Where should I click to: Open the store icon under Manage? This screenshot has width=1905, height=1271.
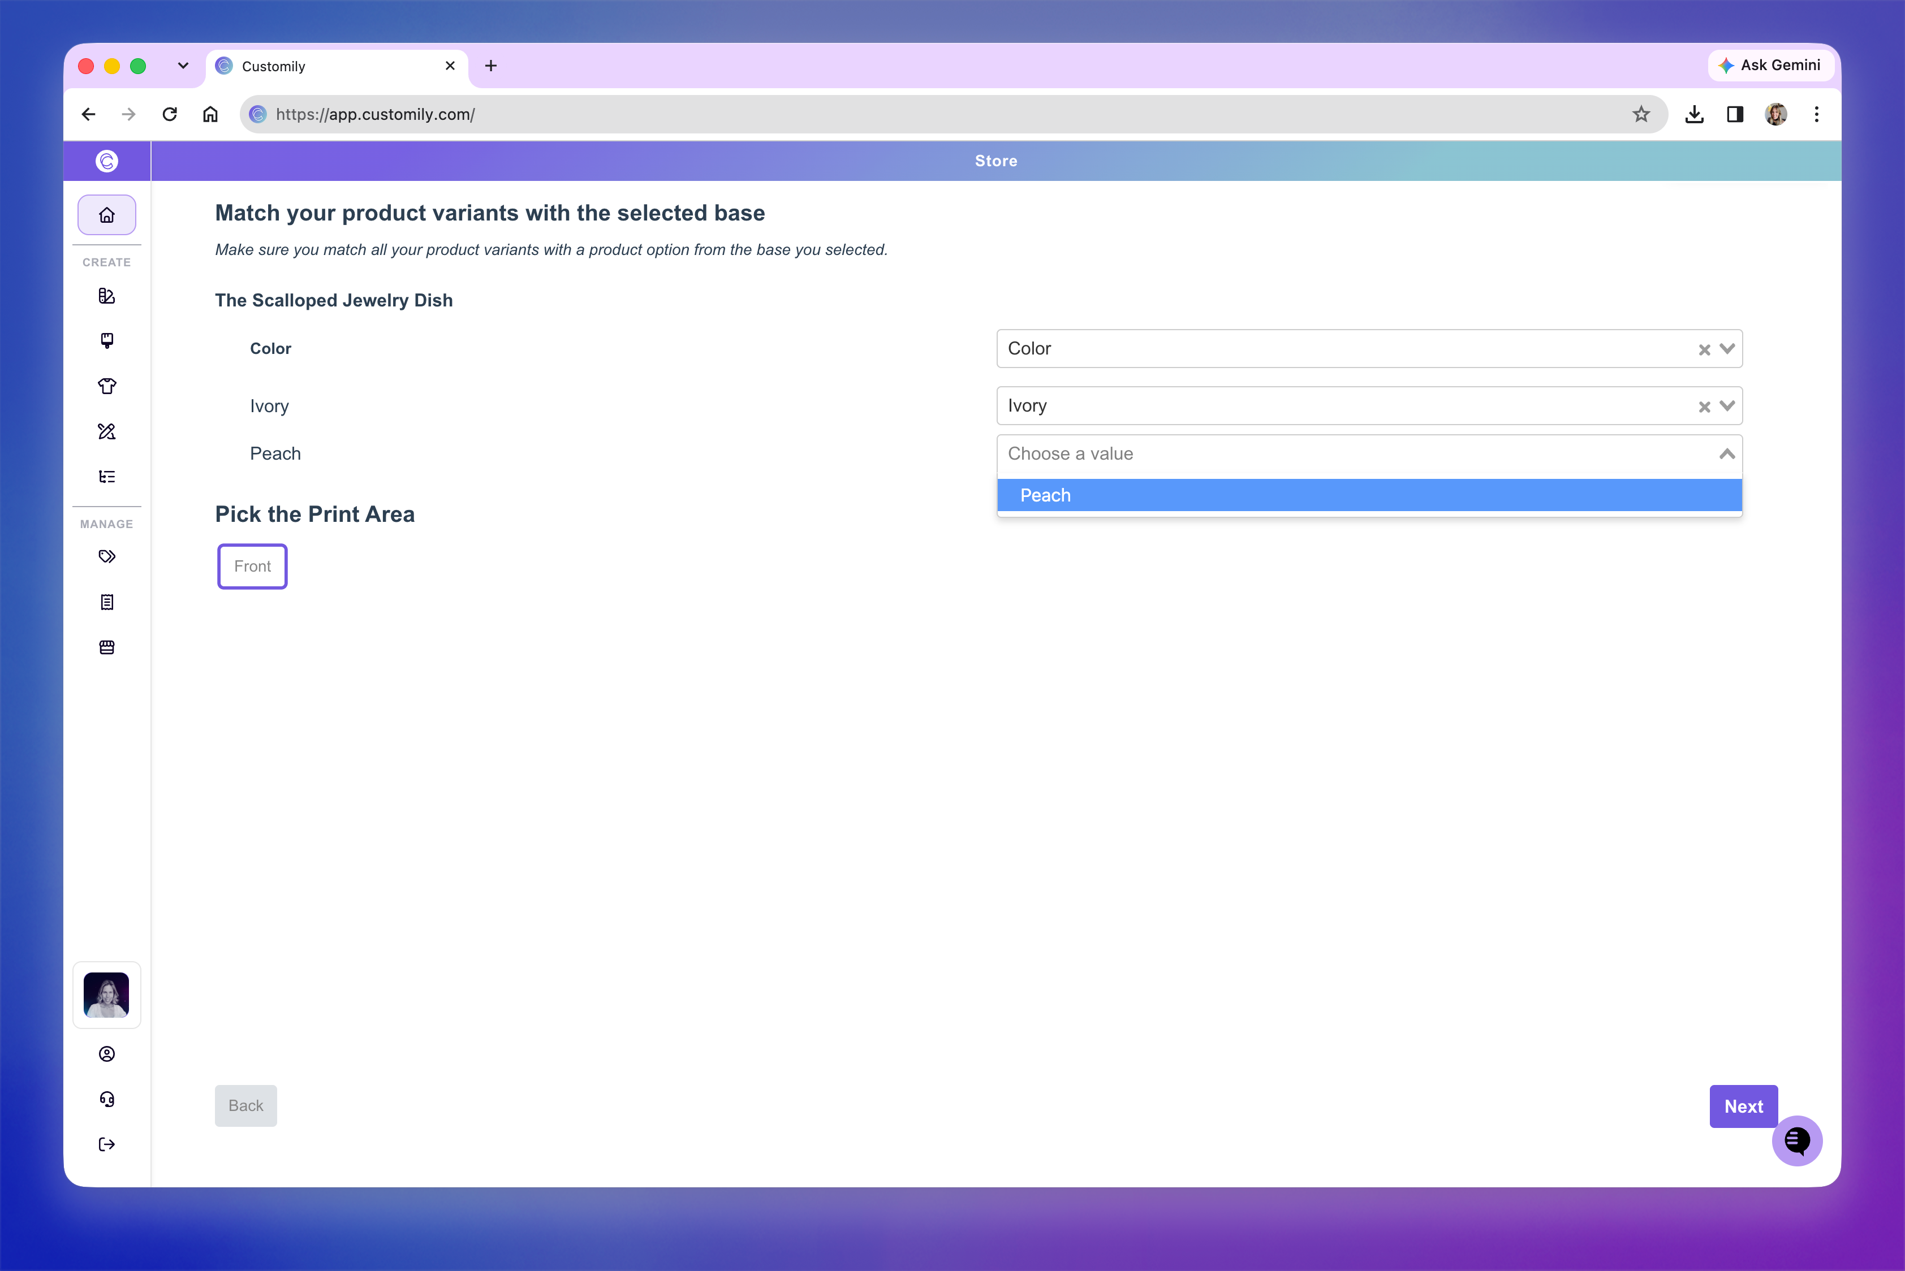coord(106,648)
